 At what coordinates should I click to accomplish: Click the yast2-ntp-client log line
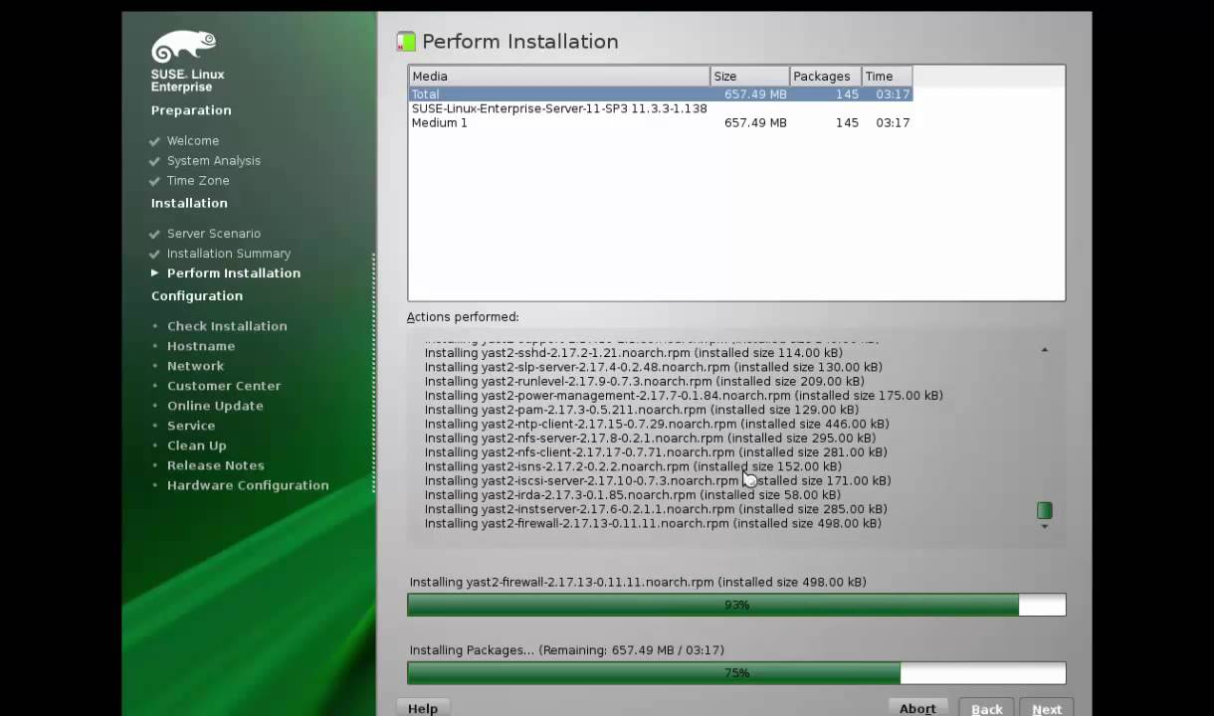pos(657,424)
